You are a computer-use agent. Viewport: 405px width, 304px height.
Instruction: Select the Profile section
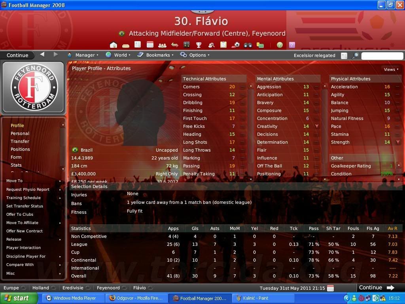coord(17,125)
